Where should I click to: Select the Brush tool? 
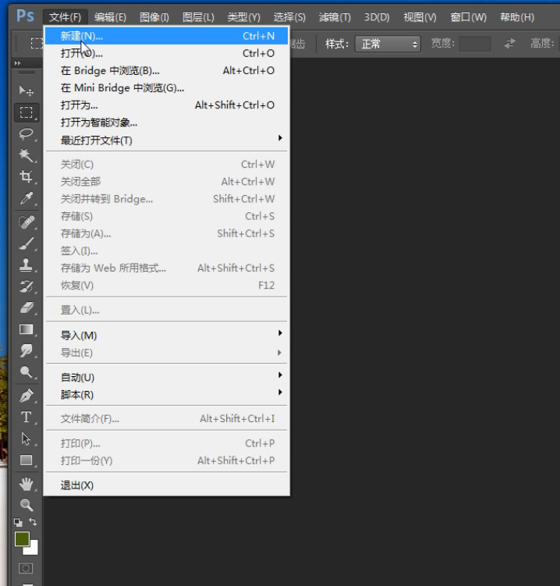27,243
